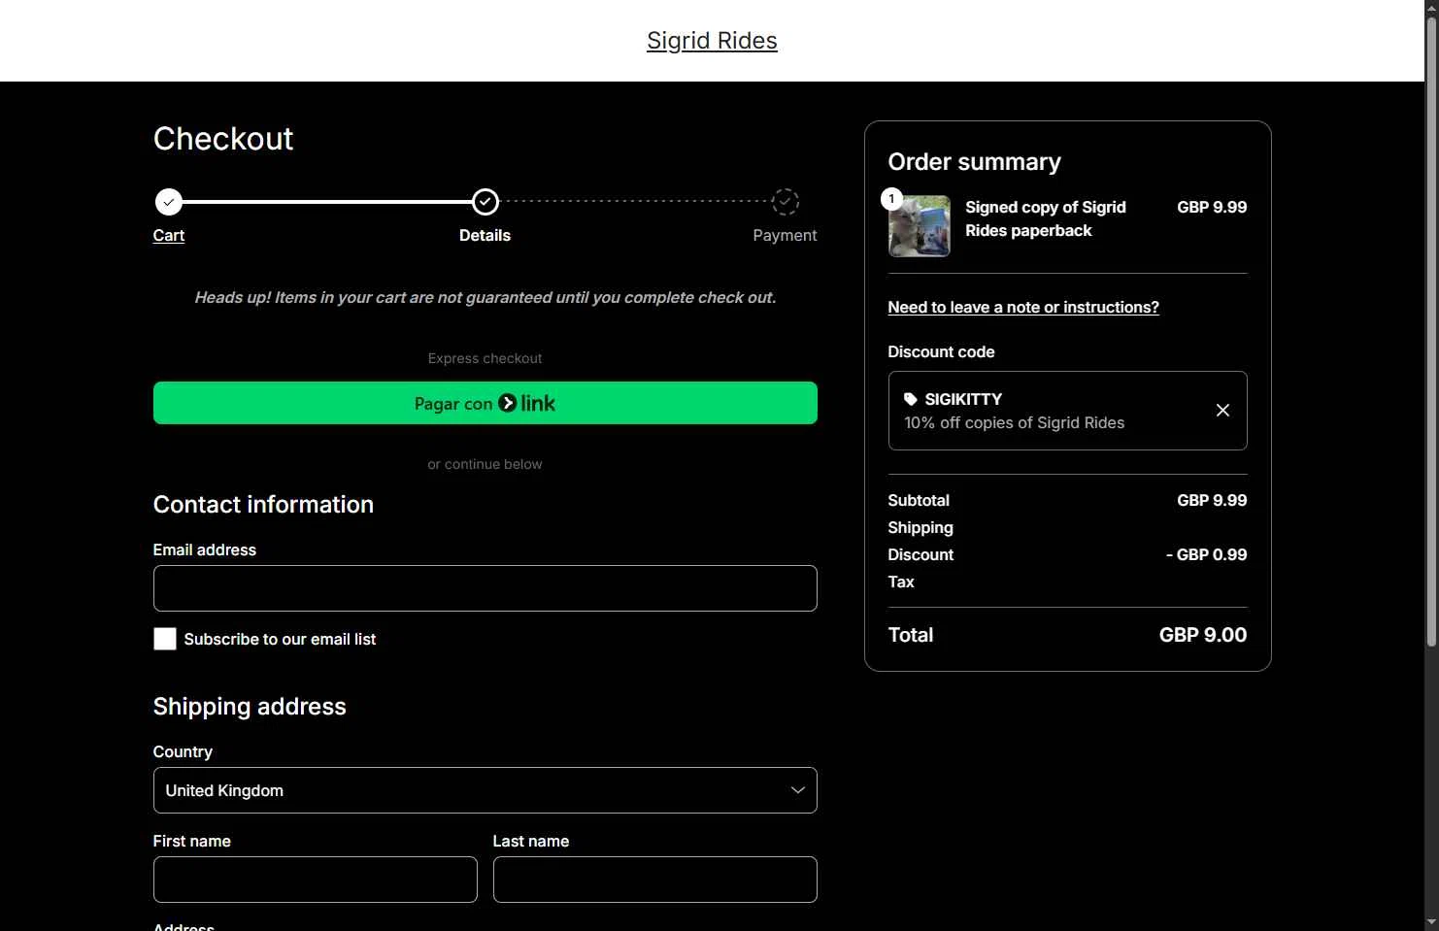Click the Details step checkmark circle

click(485, 202)
